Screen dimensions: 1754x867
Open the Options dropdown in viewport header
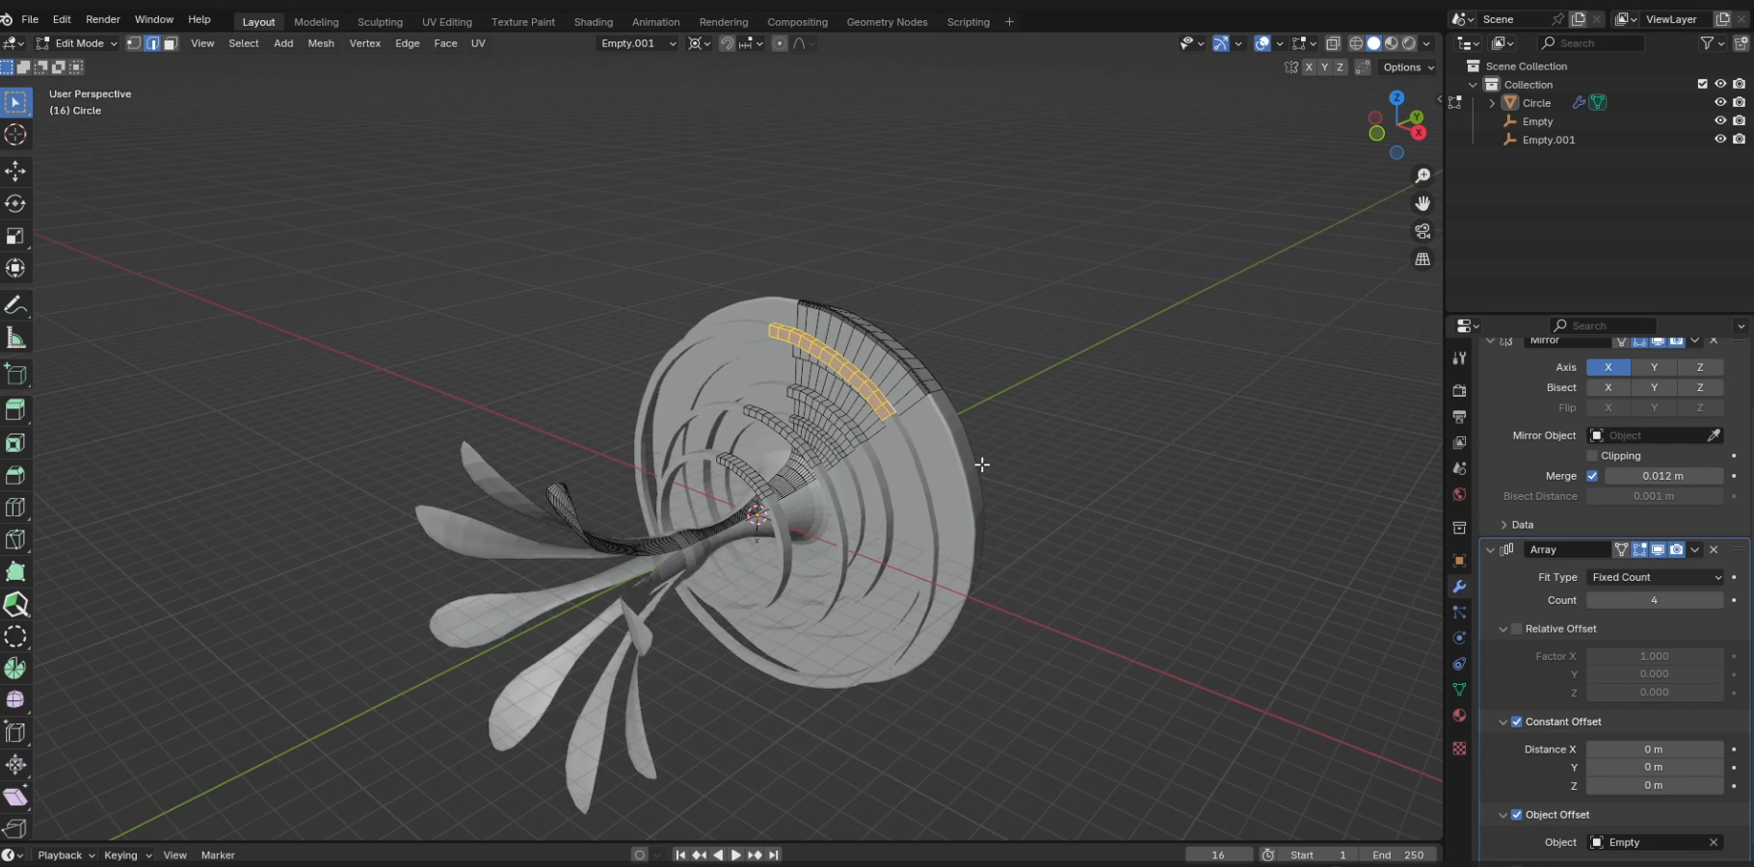(x=1408, y=67)
